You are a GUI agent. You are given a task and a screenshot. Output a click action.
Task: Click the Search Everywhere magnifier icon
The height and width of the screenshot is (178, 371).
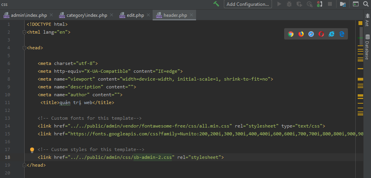click(366, 4)
